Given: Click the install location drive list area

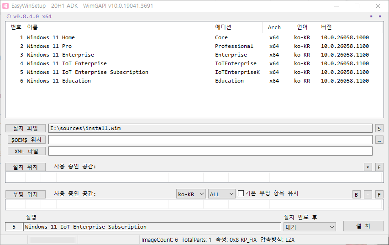Looking at the screenshot, I should [x=194, y=177].
